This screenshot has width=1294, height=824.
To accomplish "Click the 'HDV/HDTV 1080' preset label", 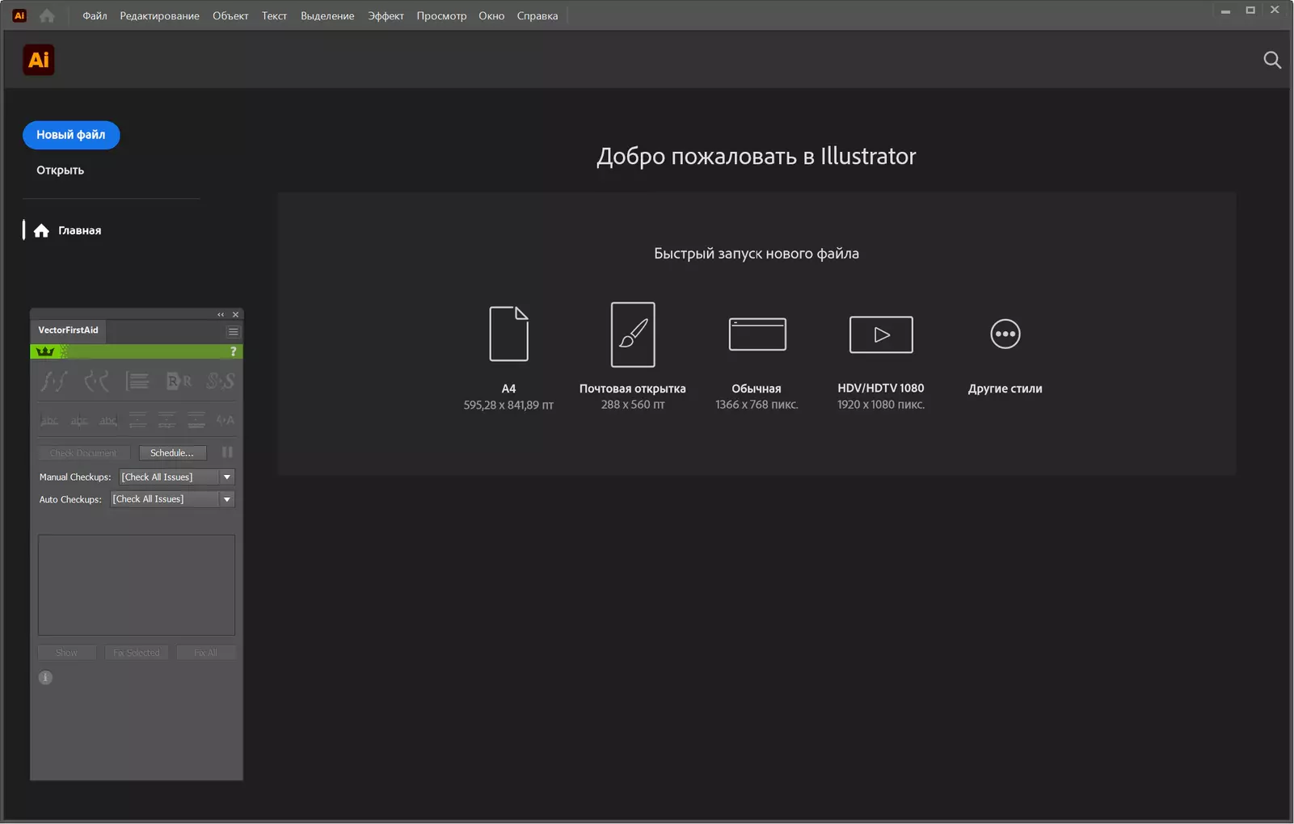I will pyautogui.click(x=881, y=388).
